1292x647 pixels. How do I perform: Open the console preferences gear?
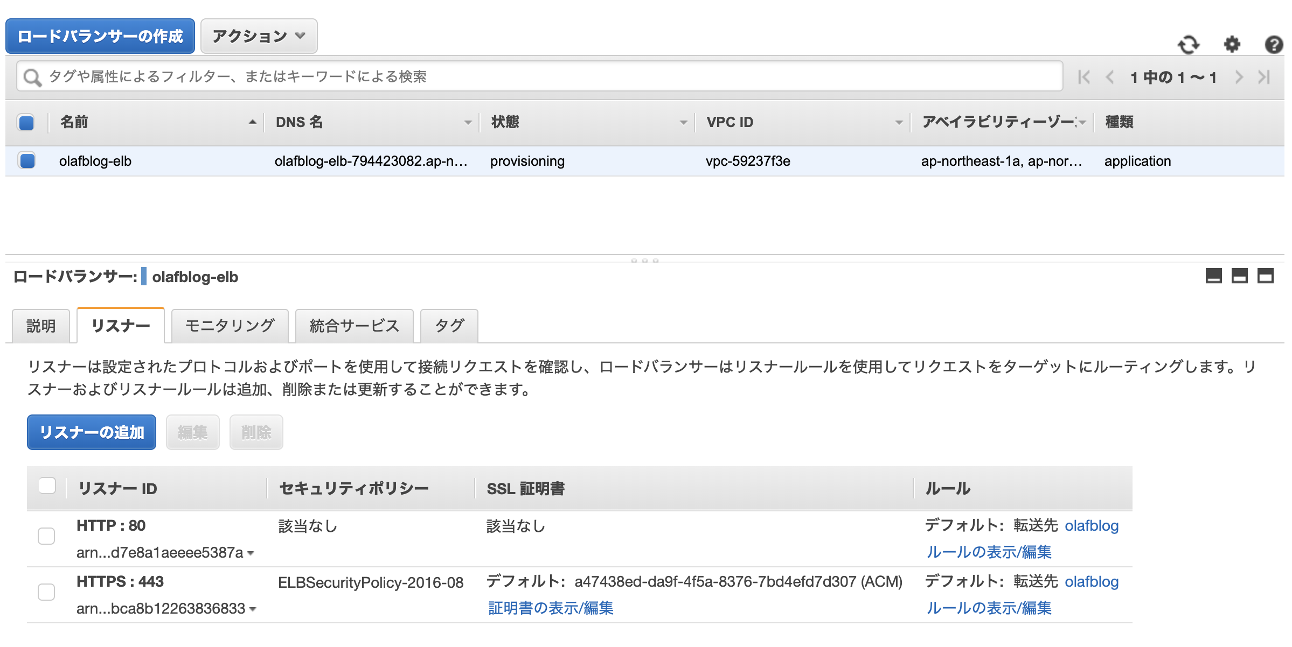(x=1232, y=45)
